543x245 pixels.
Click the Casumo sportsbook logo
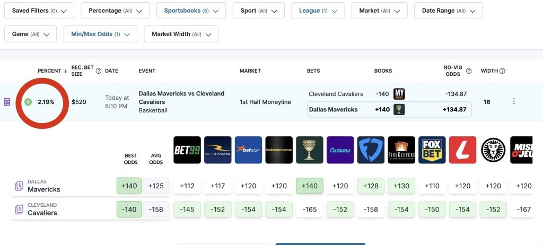point(340,150)
